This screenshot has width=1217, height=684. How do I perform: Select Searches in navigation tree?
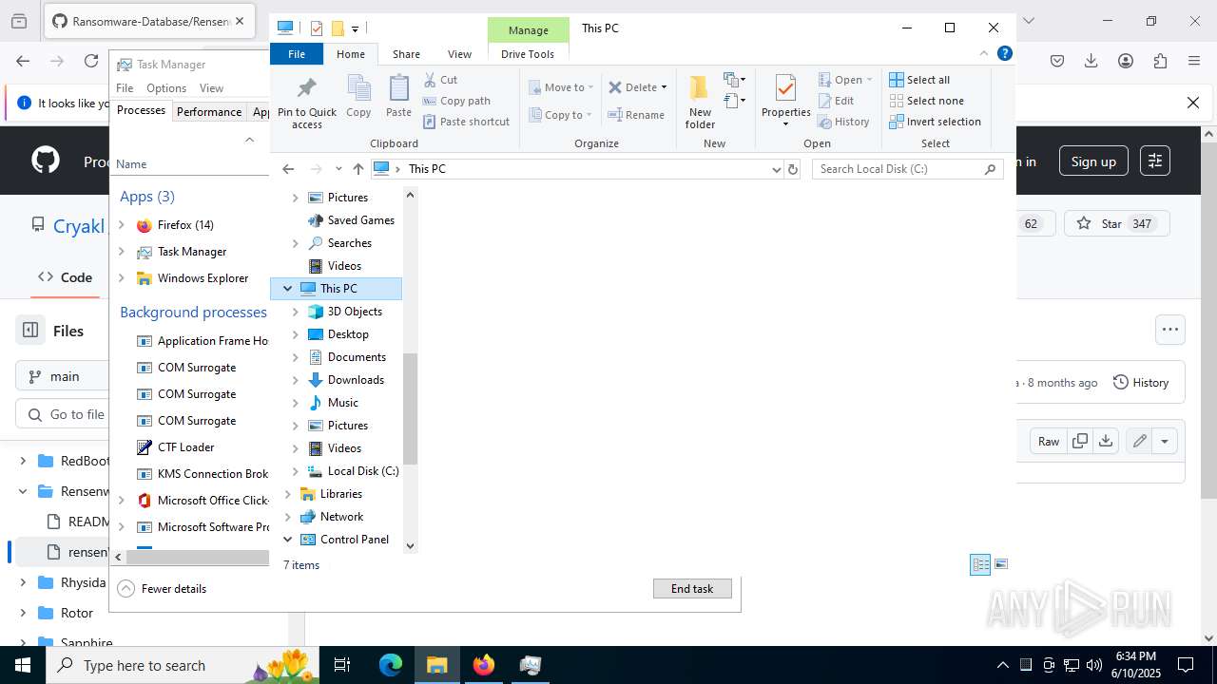349,243
